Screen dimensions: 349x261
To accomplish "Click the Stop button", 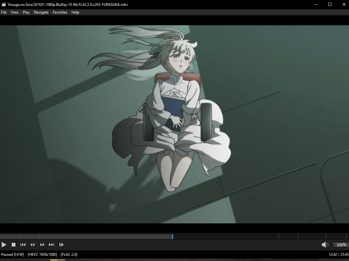I will point(13,245).
